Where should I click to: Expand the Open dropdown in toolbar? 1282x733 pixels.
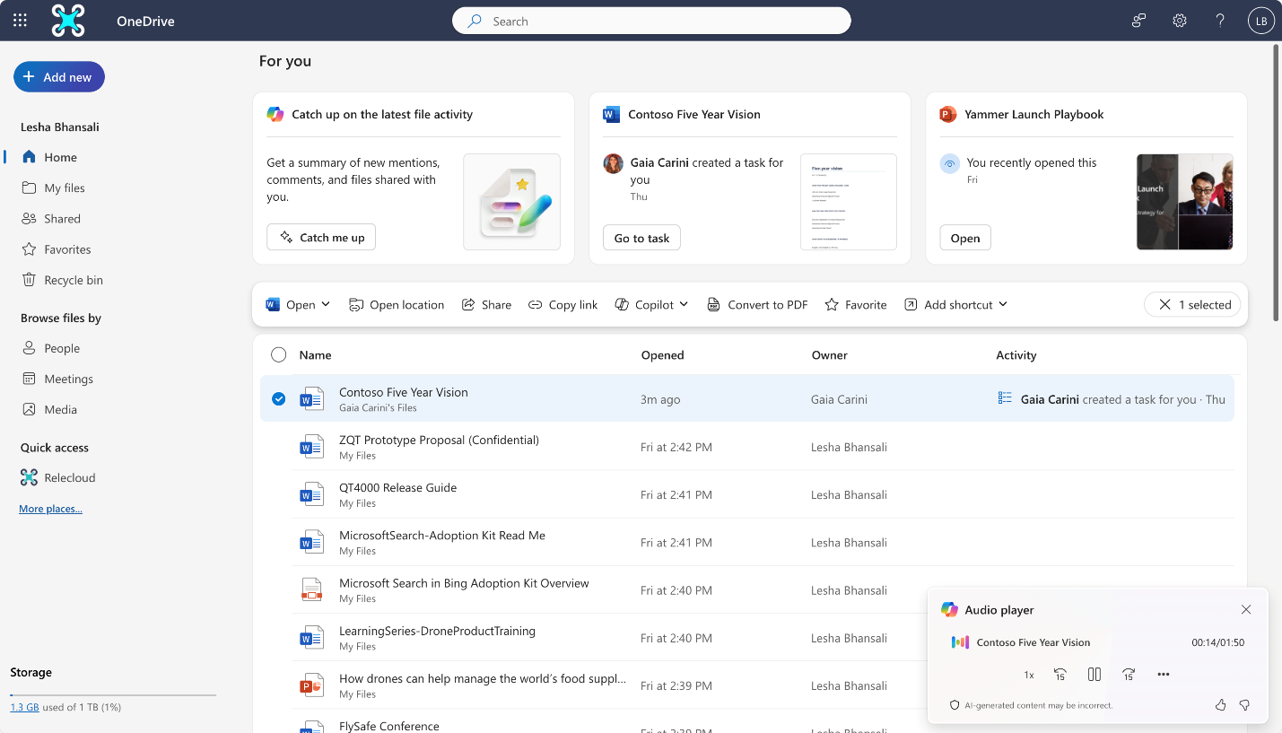click(326, 305)
